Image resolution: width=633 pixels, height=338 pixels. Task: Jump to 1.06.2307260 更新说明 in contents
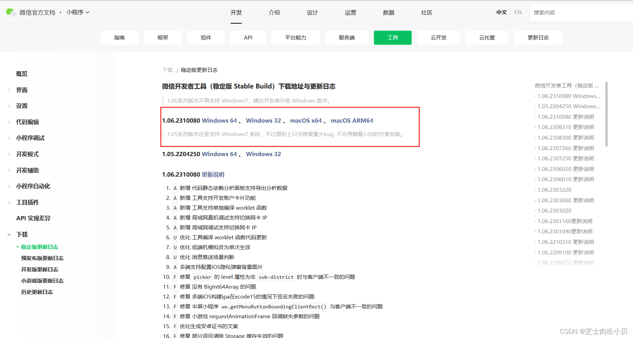566,148
